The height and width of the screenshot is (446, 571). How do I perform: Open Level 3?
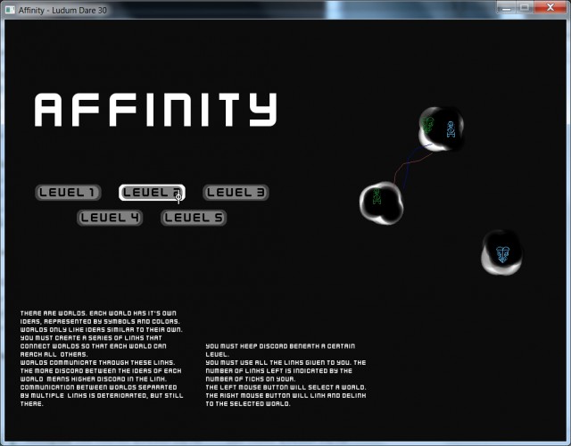[x=236, y=193]
